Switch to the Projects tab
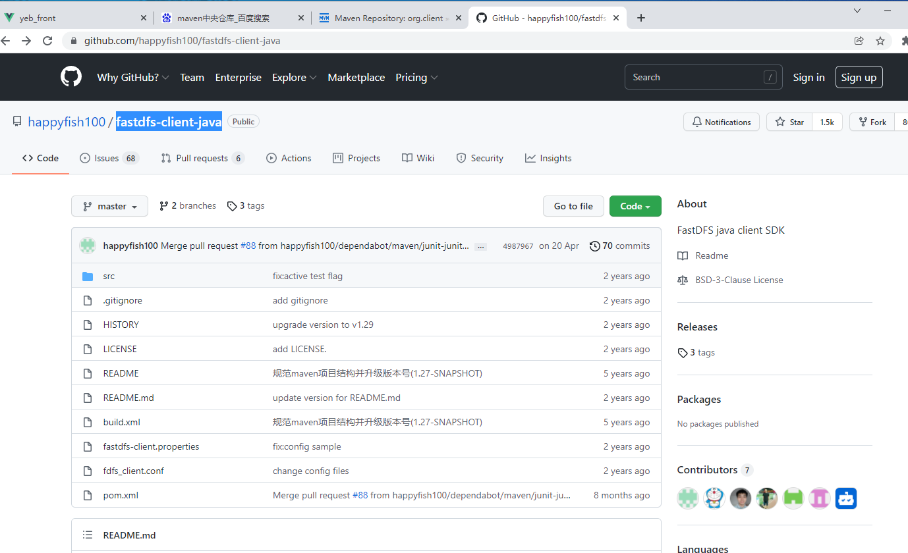Screen dimensions: 908x553 point(356,159)
